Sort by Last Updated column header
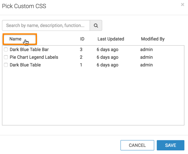The height and width of the screenshot is (154, 188). [x=111, y=39]
